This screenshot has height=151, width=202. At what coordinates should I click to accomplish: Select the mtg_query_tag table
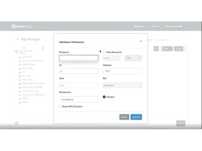[x=30, y=91]
